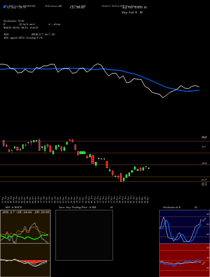Click the 'Day Vol: 0 M' value
This screenshot has width=210, height=277.
pos(132,13)
